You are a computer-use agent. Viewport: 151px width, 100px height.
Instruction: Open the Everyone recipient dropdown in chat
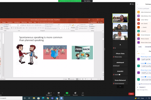[142, 87]
